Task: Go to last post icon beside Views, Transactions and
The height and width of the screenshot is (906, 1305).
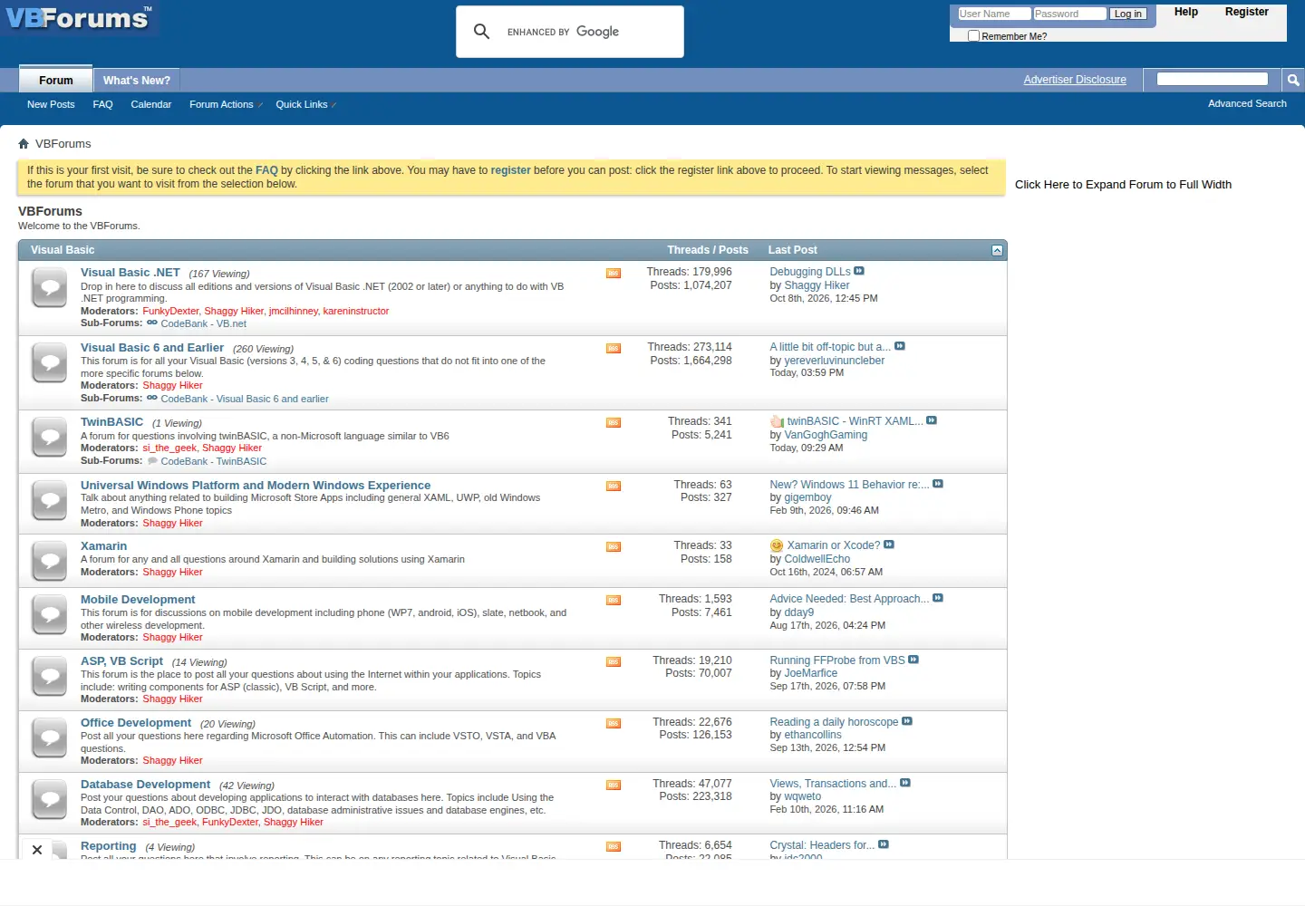Action: (905, 783)
